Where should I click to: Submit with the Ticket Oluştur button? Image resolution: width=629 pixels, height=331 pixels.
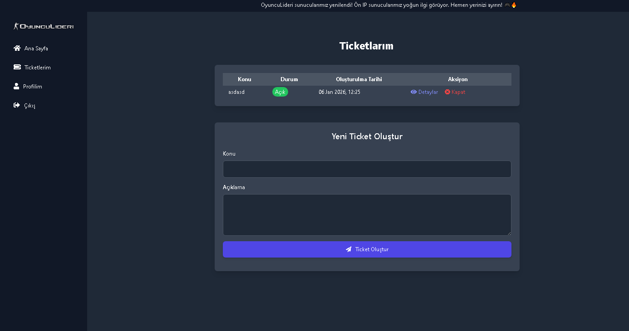click(367, 249)
